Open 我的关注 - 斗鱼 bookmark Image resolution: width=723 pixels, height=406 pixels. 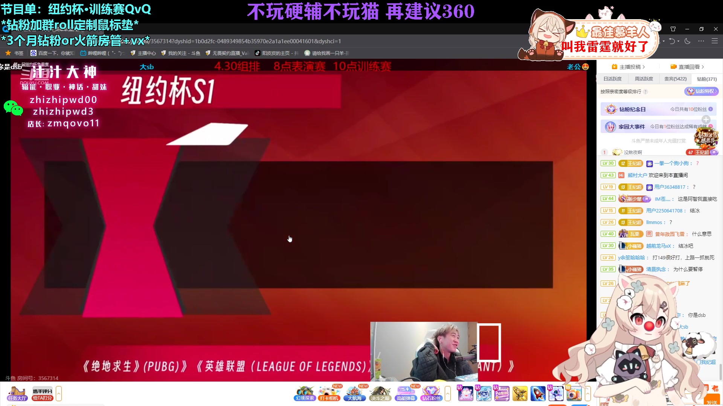[180, 53]
